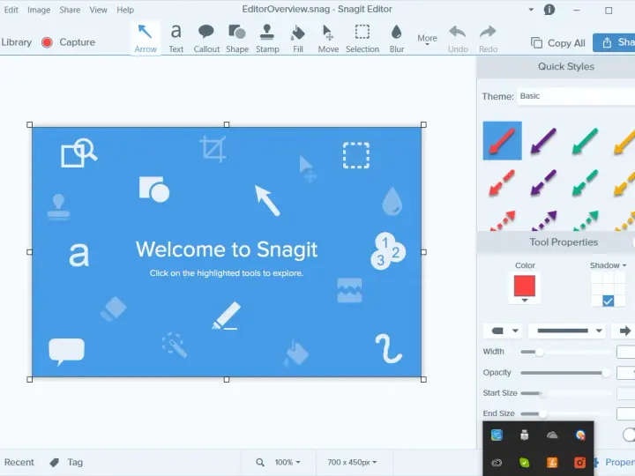Click the title bar dropdown arrow beside info

tap(531, 10)
